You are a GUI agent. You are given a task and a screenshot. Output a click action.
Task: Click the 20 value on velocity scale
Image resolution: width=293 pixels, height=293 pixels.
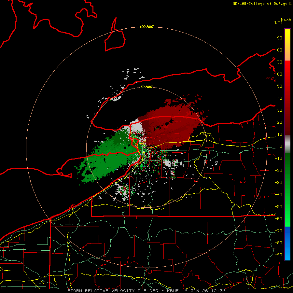point(280,122)
